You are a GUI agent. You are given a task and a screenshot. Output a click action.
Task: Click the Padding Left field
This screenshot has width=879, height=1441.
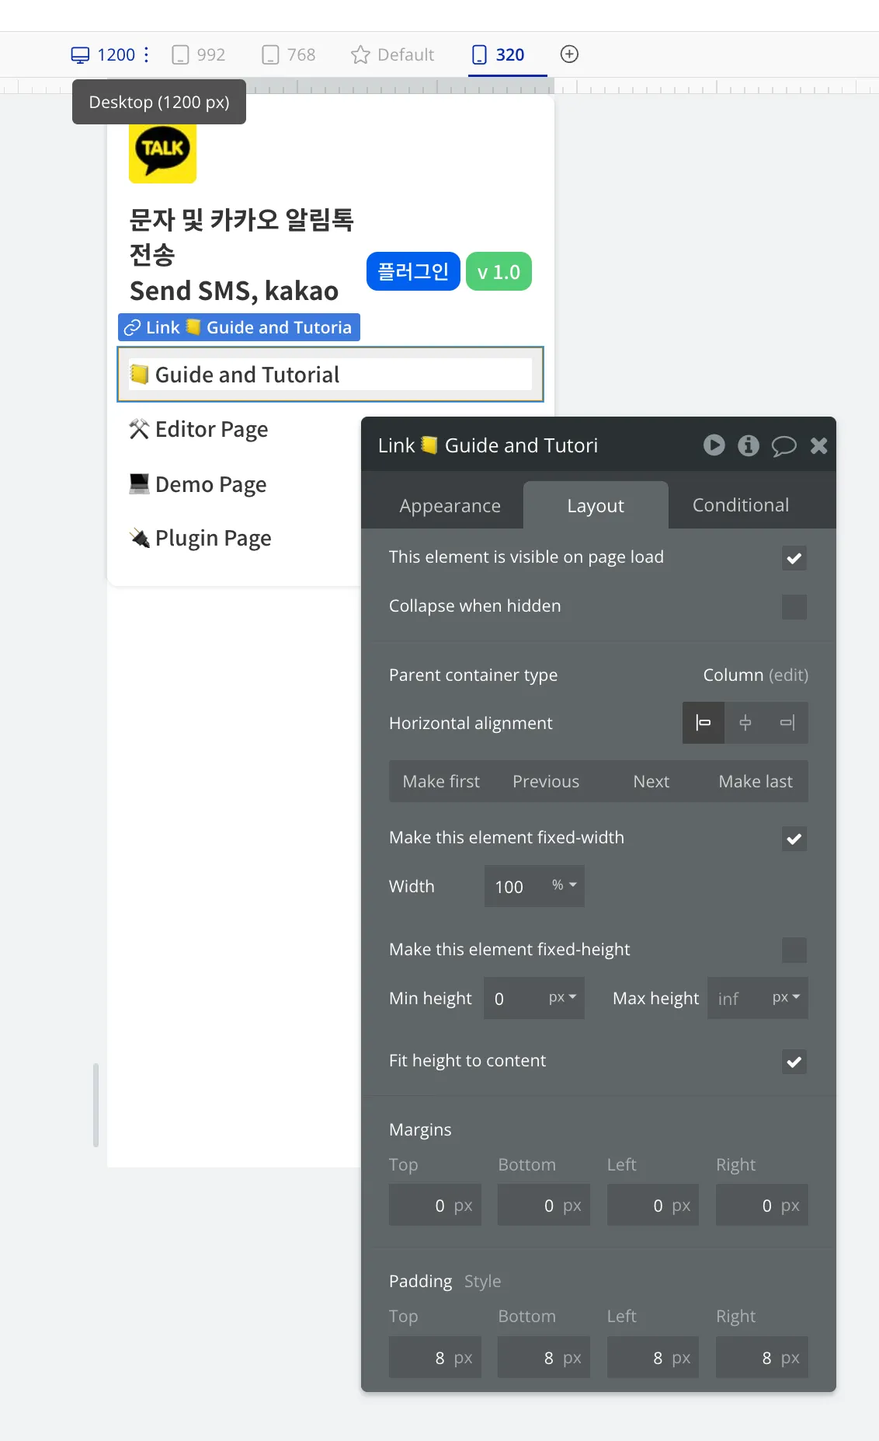point(653,1357)
